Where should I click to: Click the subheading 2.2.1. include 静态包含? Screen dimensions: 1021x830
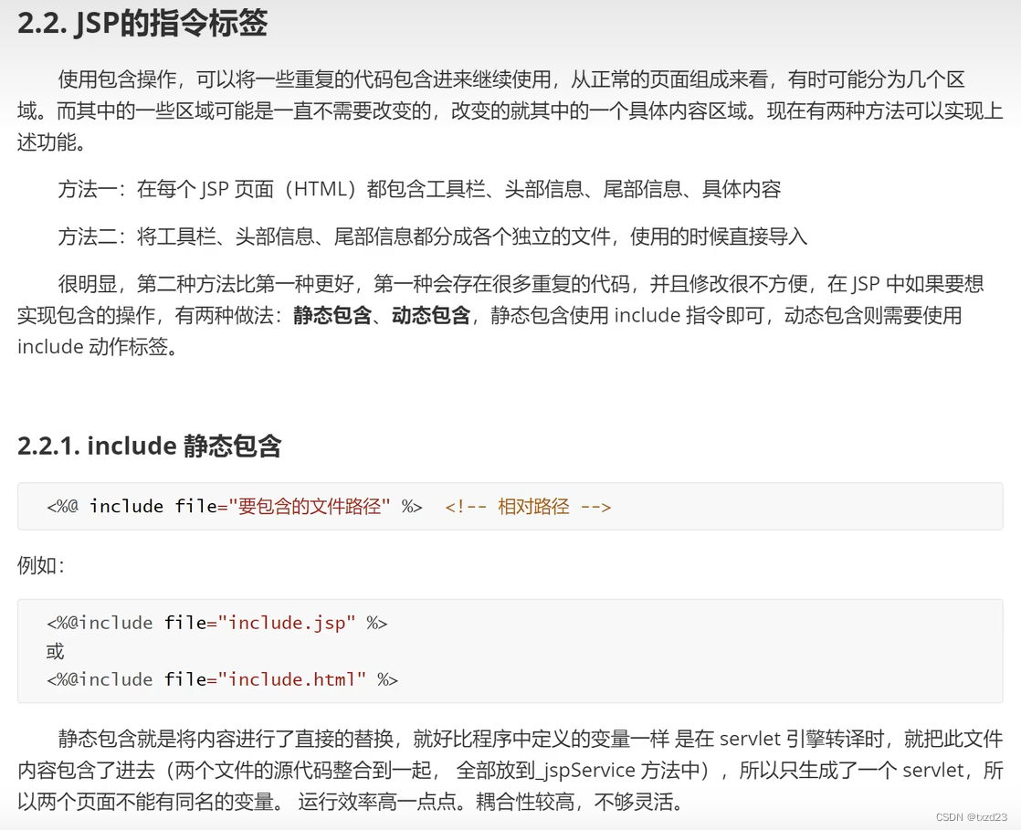pos(152,447)
